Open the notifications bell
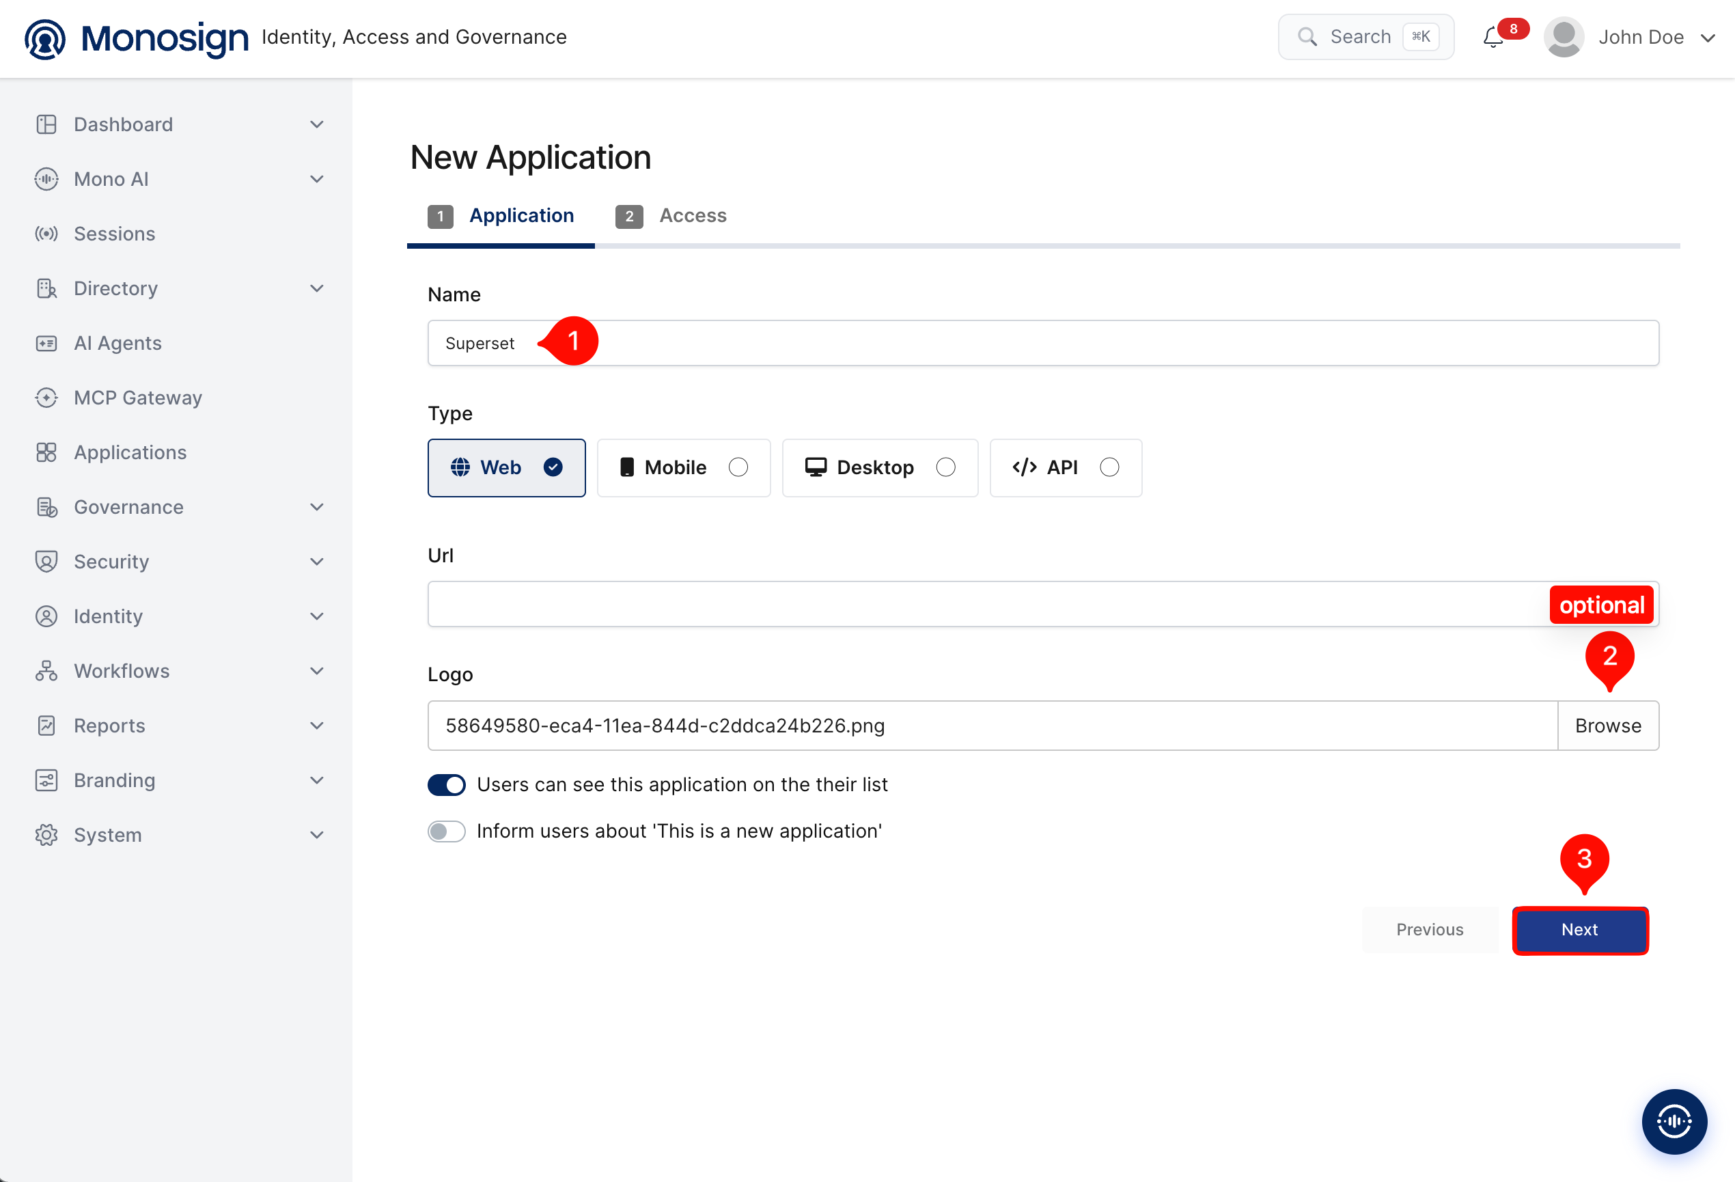Image resolution: width=1735 pixels, height=1182 pixels. coord(1493,38)
